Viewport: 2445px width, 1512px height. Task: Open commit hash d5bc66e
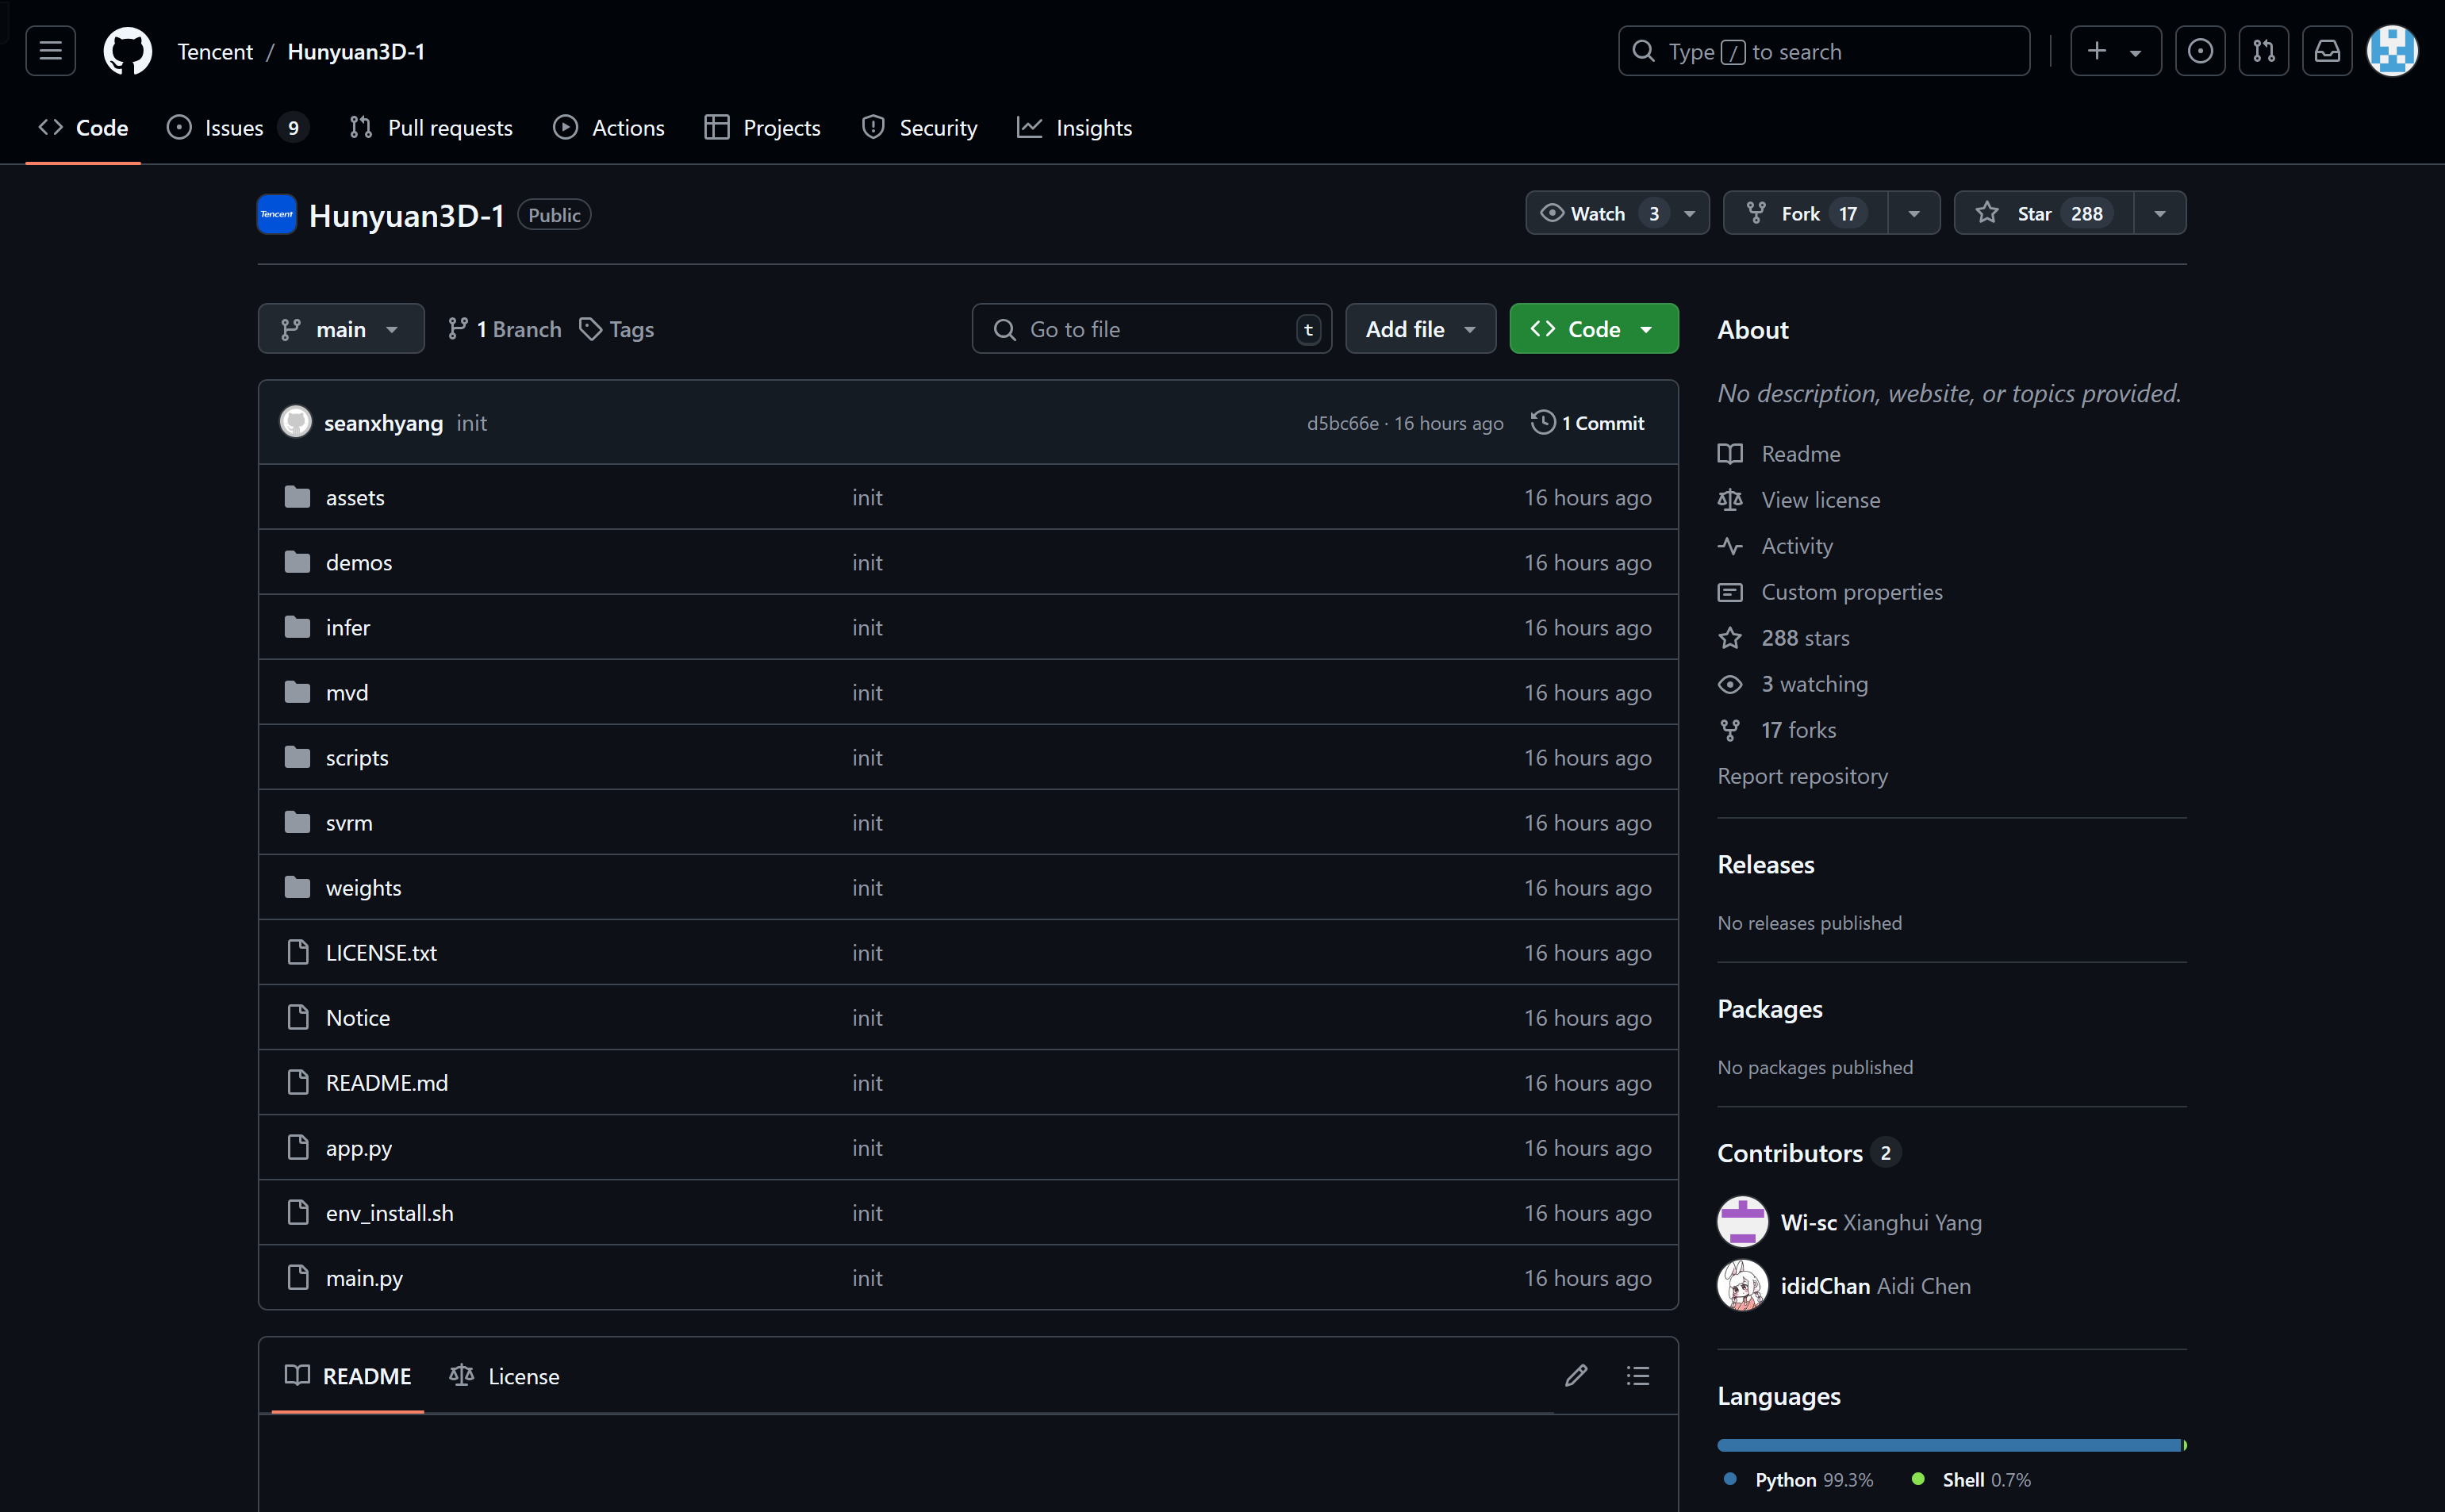point(1343,423)
